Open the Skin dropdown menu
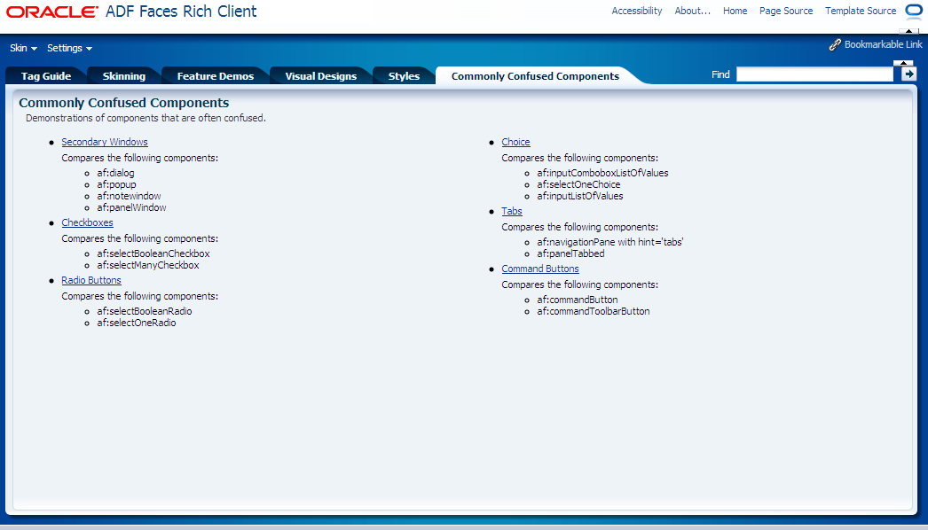The width and height of the screenshot is (928, 530). pyautogui.click(x=22, y=48)
